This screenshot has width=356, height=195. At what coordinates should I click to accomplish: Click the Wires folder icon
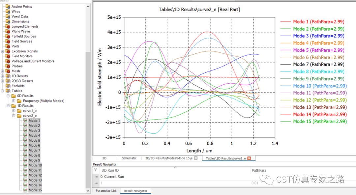coord(8,11)
